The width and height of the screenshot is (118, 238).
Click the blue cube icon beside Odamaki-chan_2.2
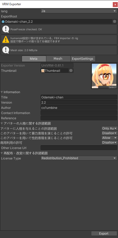coord(3,22)
